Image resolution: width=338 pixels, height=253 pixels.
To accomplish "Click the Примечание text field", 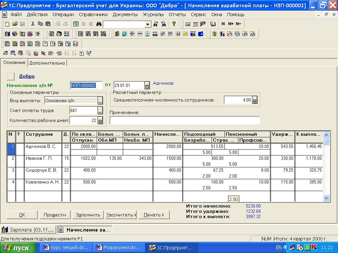I will pos(185,121).
